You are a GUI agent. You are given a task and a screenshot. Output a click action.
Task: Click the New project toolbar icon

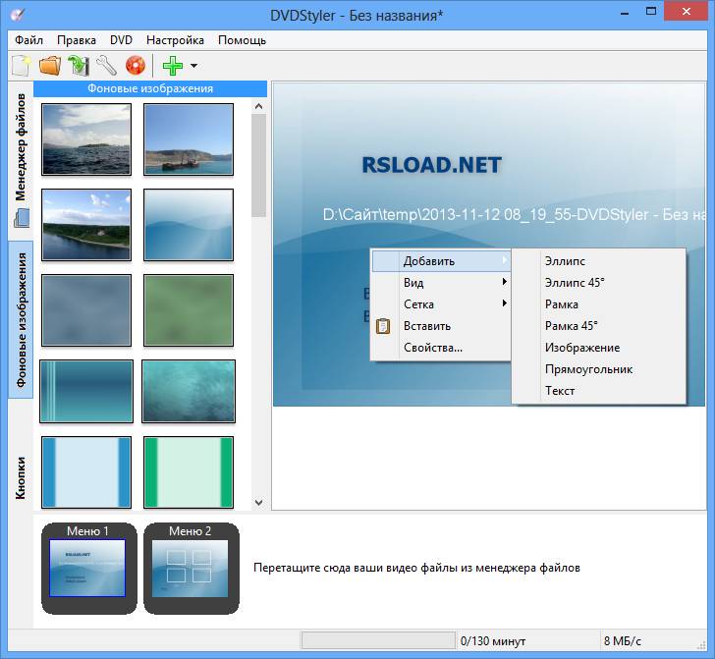coord(21,66)
